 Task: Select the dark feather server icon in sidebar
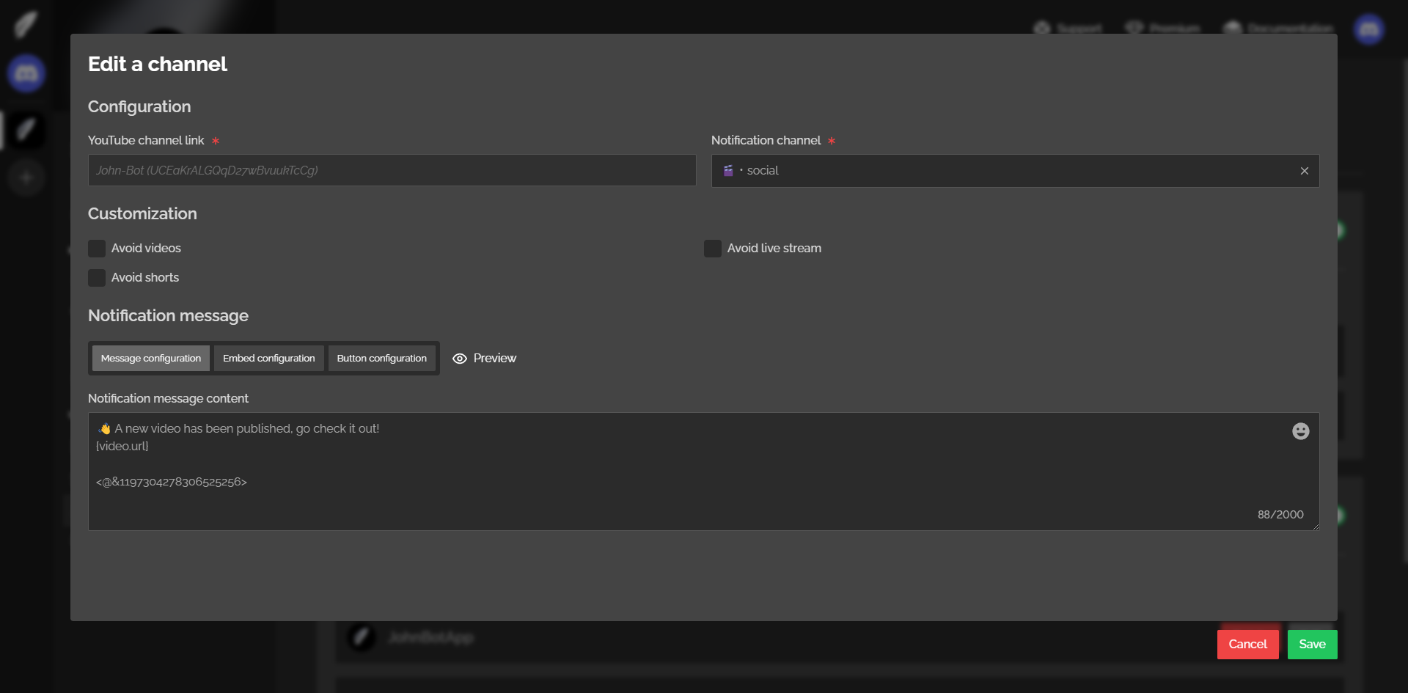pos(26,131)
